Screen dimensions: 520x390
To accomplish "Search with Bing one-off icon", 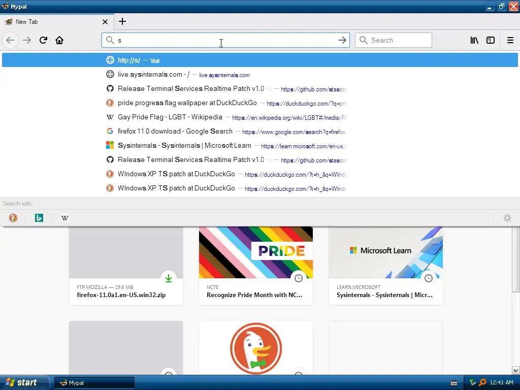I will point(39,218).
